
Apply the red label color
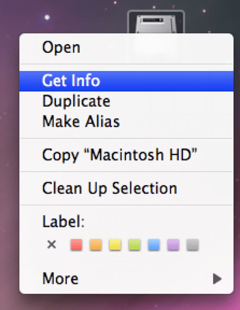pos(76,245)
